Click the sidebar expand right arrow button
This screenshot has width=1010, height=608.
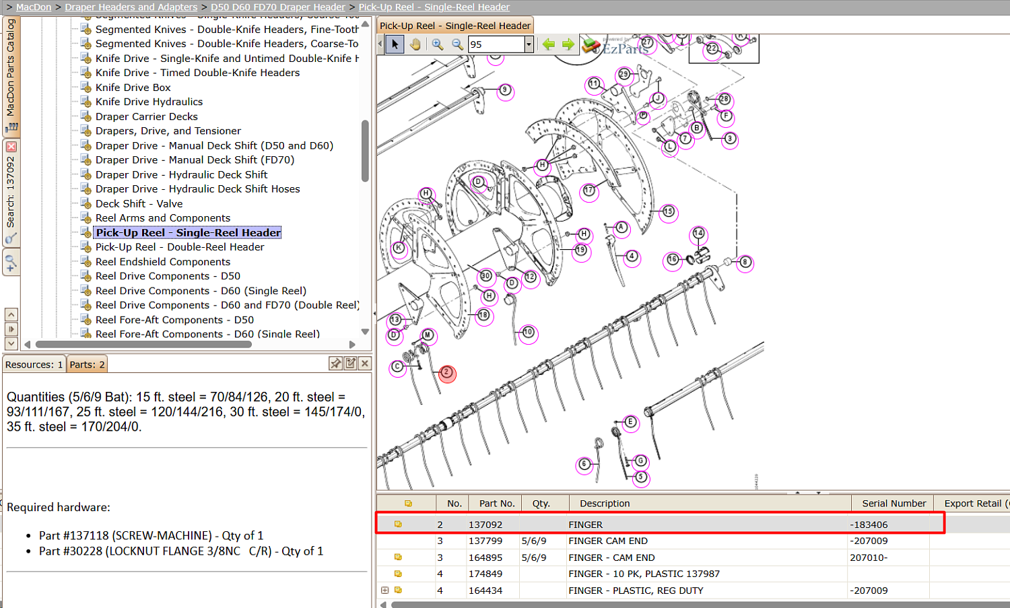point(11,329)
